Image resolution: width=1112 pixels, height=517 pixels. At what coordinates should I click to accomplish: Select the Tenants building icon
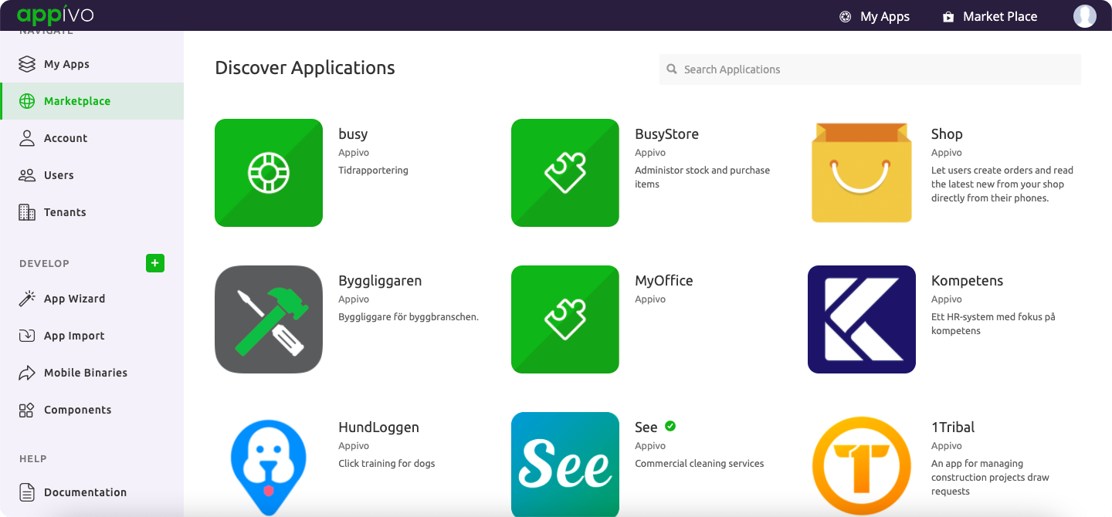[x=28, y=211]
